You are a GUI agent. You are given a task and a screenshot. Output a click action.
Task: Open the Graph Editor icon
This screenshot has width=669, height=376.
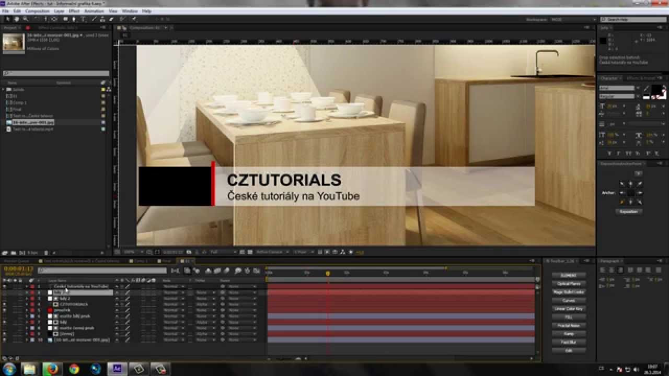(256, 271)
